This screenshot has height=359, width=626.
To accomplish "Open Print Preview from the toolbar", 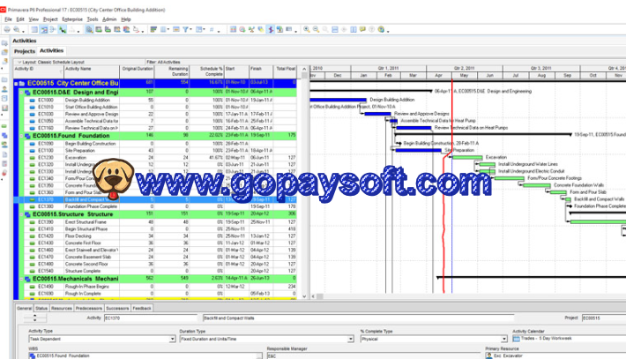I will click(x=17, y=30).
